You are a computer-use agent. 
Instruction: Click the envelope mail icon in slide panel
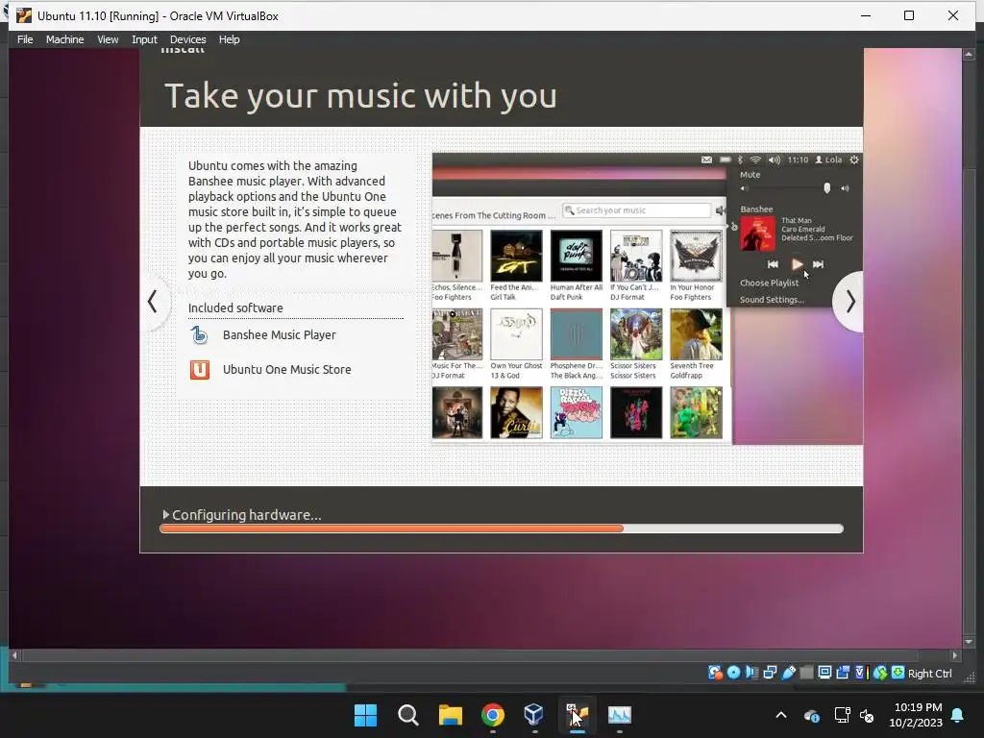coord(706,160)
